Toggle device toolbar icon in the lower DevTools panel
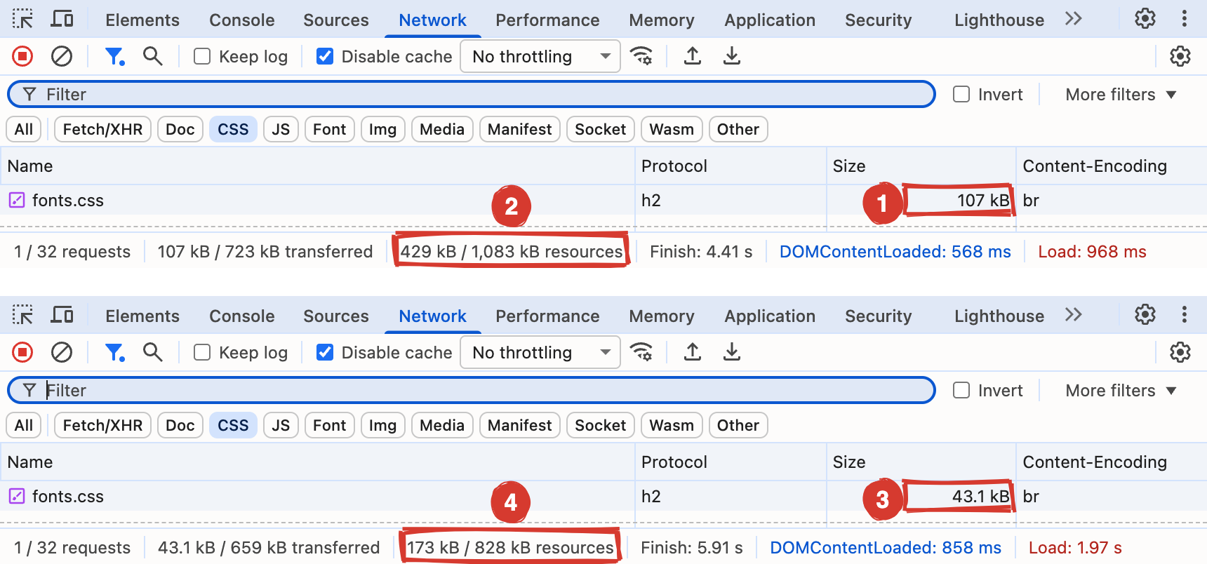Viewport: 1207px width, 564px height. (62, 315)
